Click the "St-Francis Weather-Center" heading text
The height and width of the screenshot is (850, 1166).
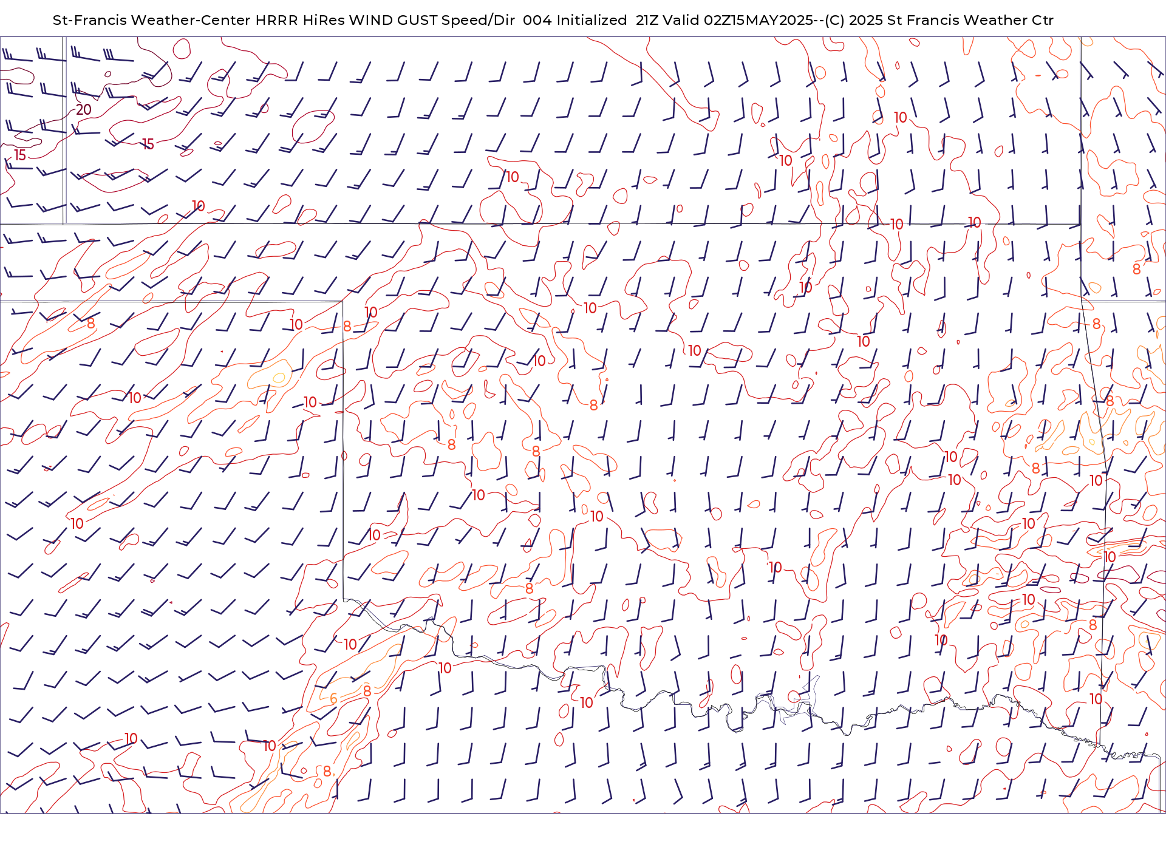(152, 20)
